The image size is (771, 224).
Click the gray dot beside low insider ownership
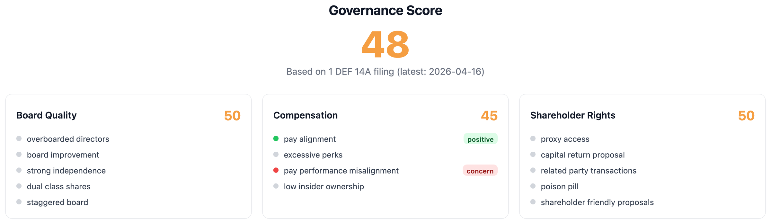click(276, 186)
